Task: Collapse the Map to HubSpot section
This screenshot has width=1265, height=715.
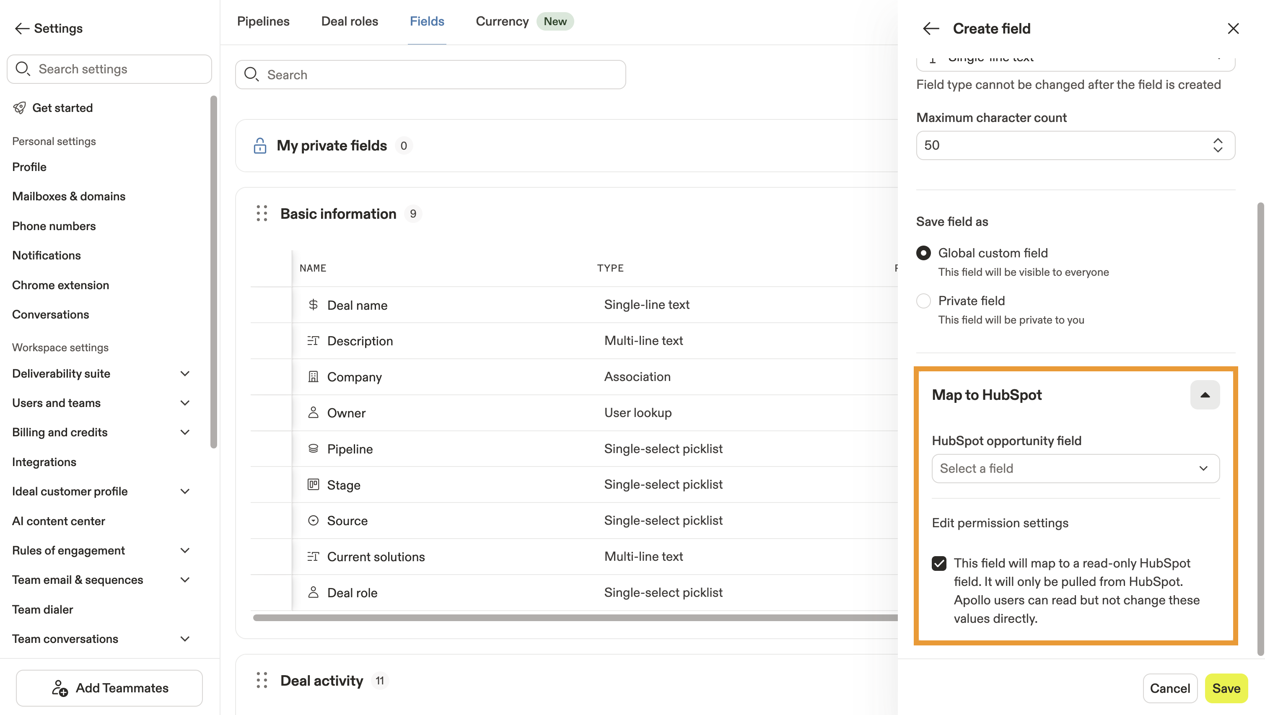Action: coord(1205,395)
